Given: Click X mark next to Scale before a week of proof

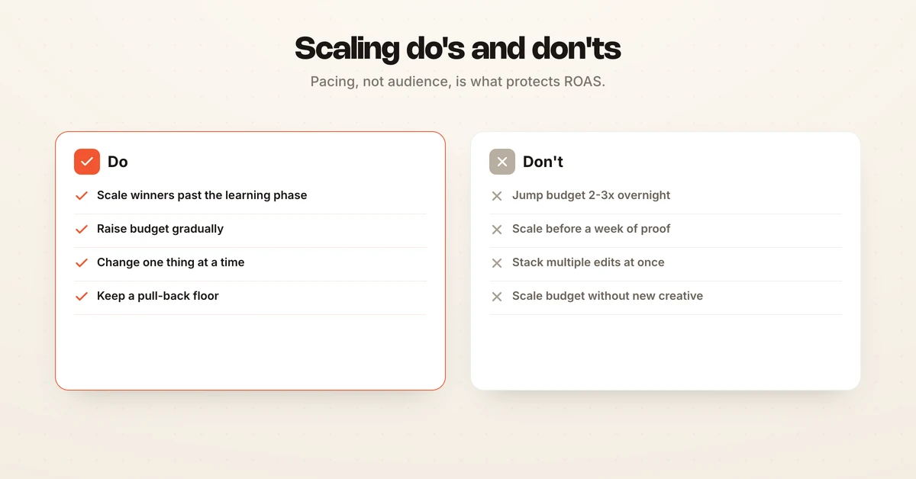Looking at the screenshot, I should click(497, 230).
